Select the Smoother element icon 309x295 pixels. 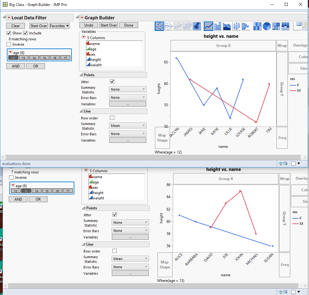169,26
